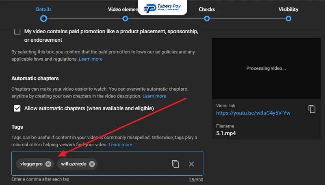This screenshot has height=185, width=325.
Task: Remove the vloggerpro tag
Action: tap(48, 164)
